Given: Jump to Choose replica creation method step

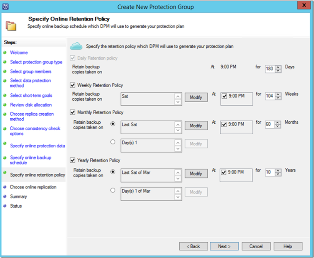Looking at the screenshot, I should click(x=32, y=116).
